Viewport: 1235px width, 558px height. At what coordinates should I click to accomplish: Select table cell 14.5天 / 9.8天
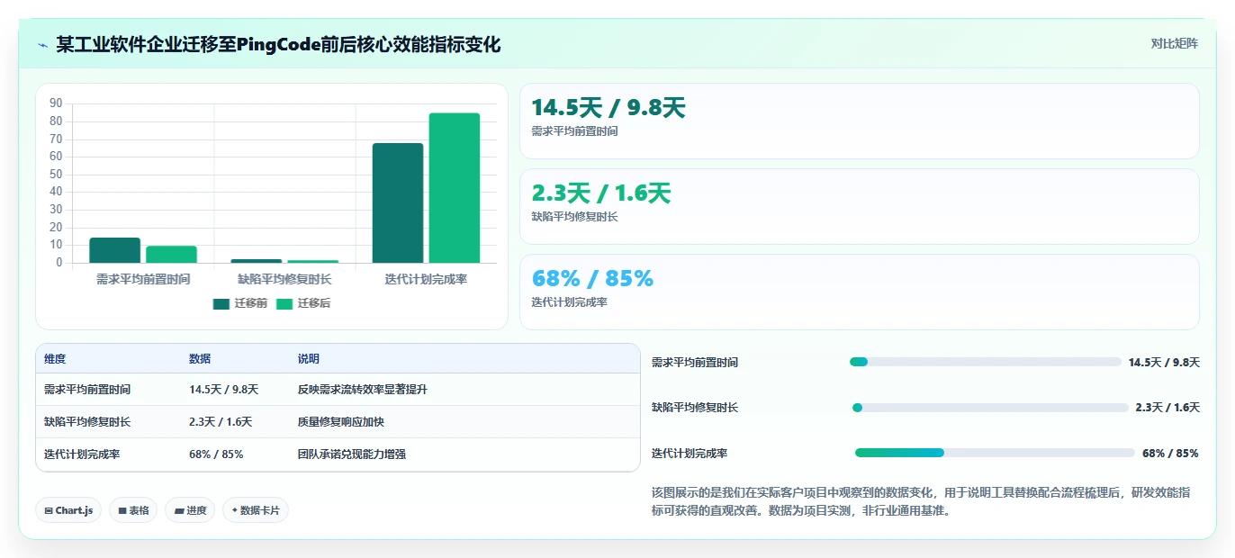pyautogui.click(x=224, y=390)
